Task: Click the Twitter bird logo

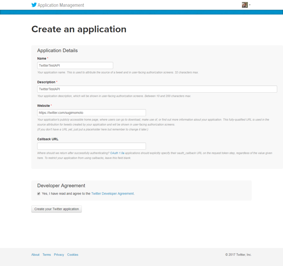Action: pos(34,5)
